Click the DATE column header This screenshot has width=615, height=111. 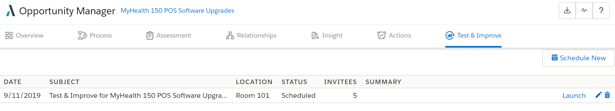point(12,82)
